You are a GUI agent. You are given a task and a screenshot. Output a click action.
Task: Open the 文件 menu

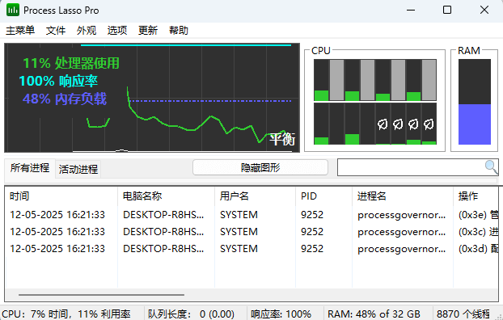(x=56, y=31)
